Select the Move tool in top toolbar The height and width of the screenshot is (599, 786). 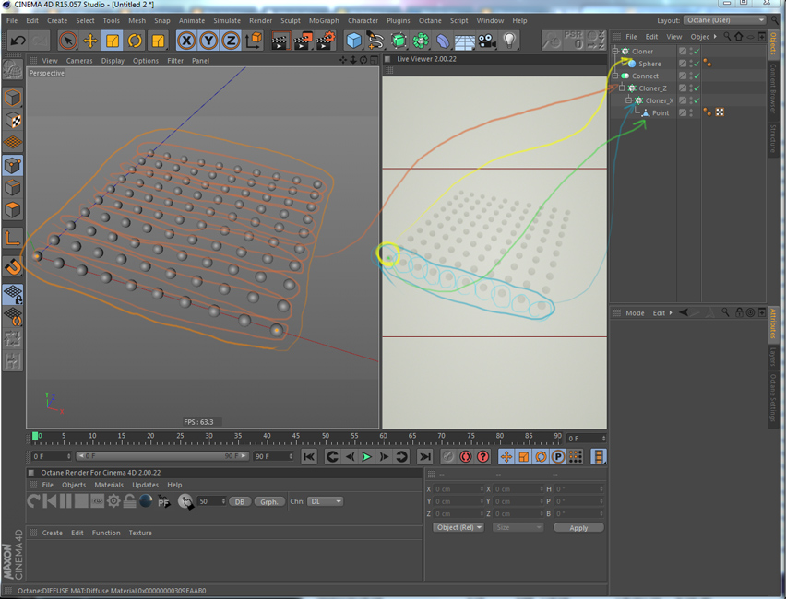coord(90,41)
